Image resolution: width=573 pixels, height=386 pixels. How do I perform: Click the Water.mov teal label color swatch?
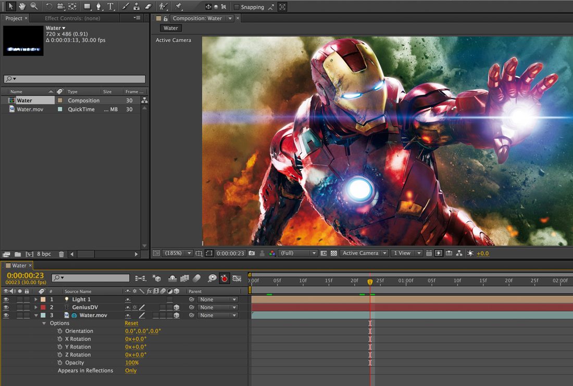(43, 316)
